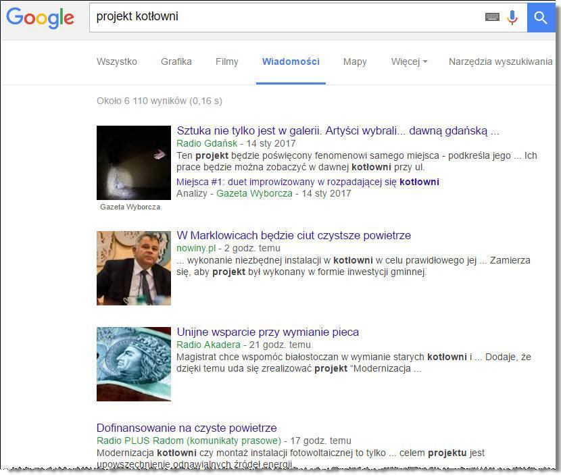
Task: Click source name 'Radio Gdańsk'
Action: coord(207,143)
